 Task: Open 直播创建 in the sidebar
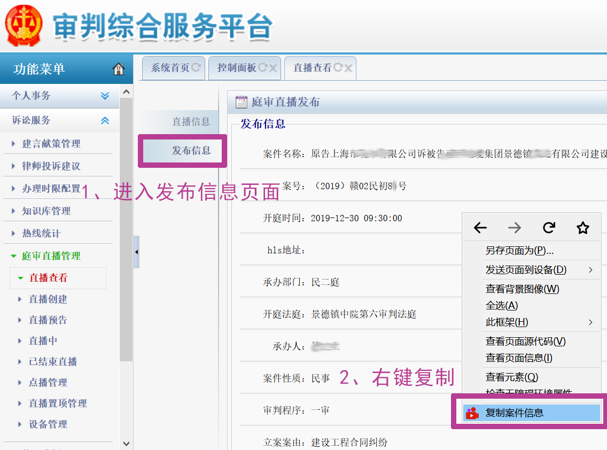pos(48,299)
